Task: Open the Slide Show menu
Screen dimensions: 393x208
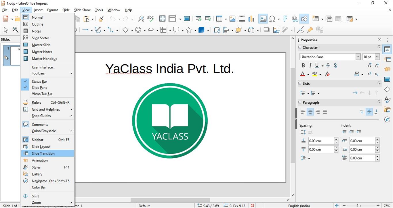Action: pos(82,10)
